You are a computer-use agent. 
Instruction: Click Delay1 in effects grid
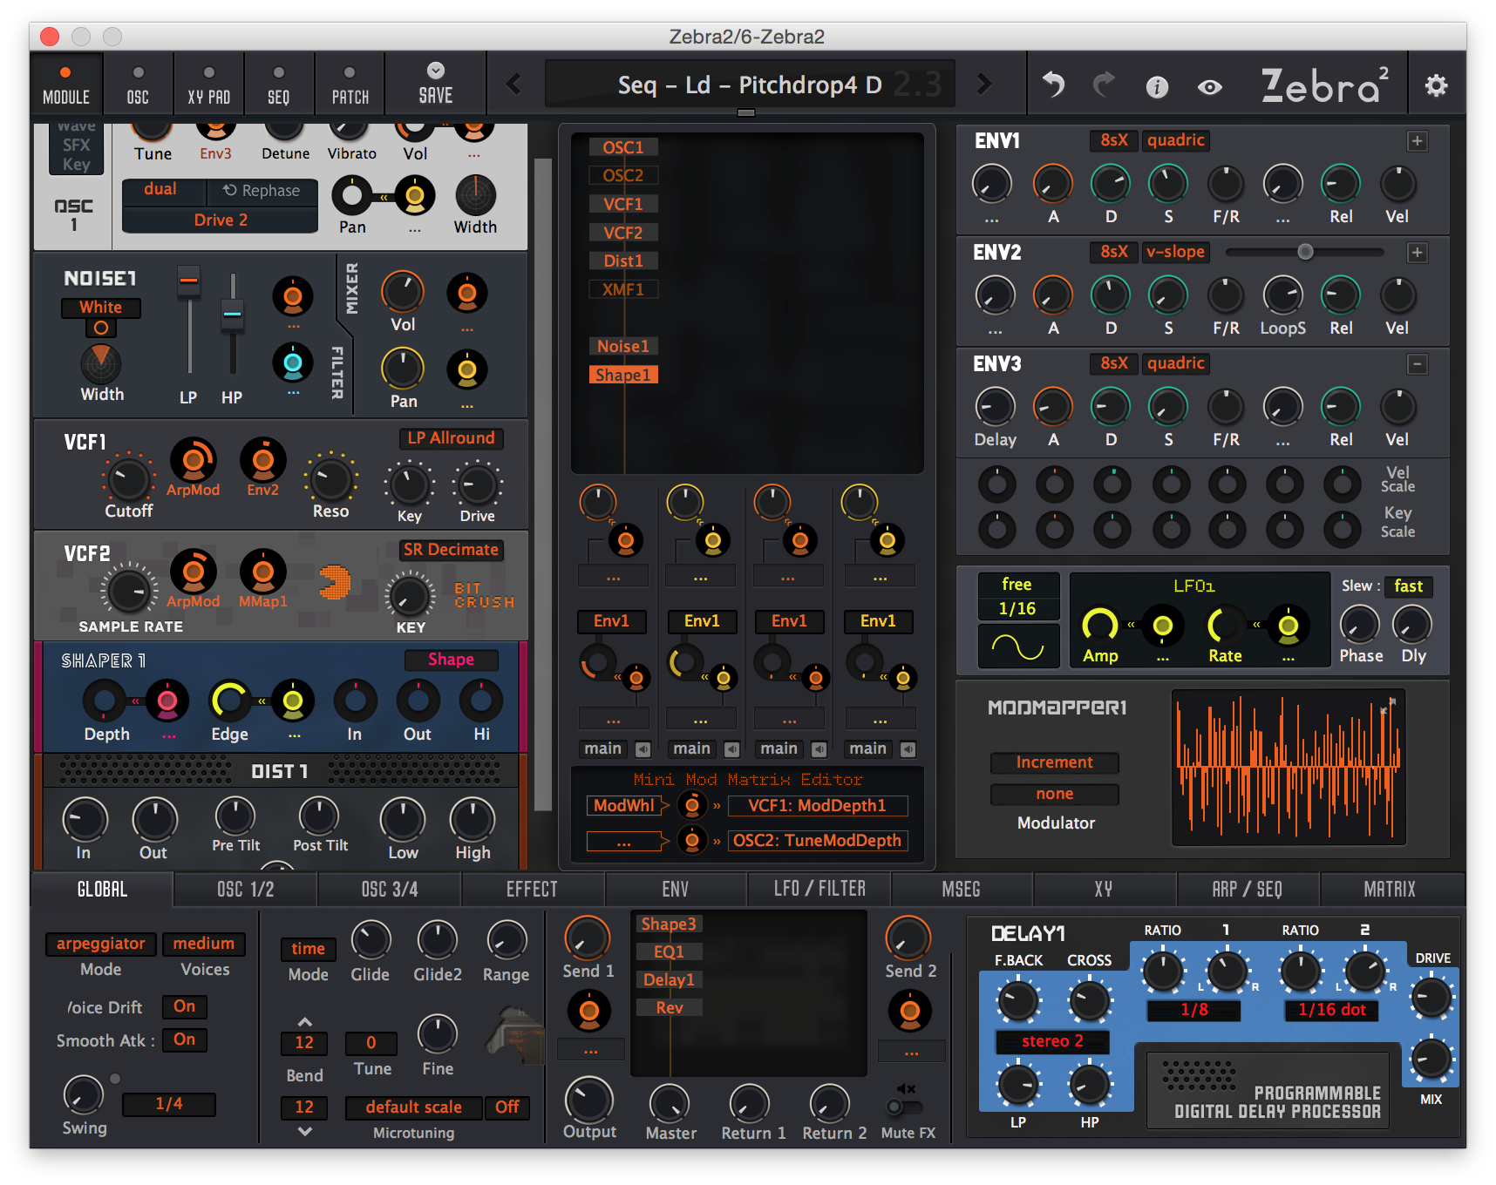point(669,980)
